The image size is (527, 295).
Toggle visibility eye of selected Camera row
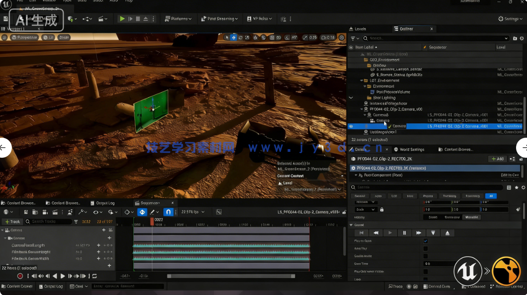pyautogui.click(x=351, y=126)
